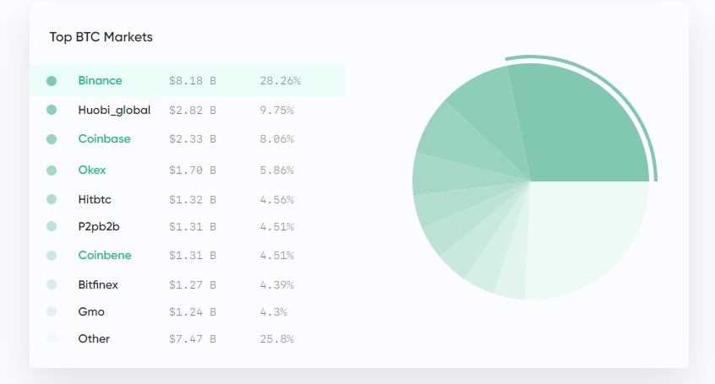Click the 25.8% share value

point(277,339)
